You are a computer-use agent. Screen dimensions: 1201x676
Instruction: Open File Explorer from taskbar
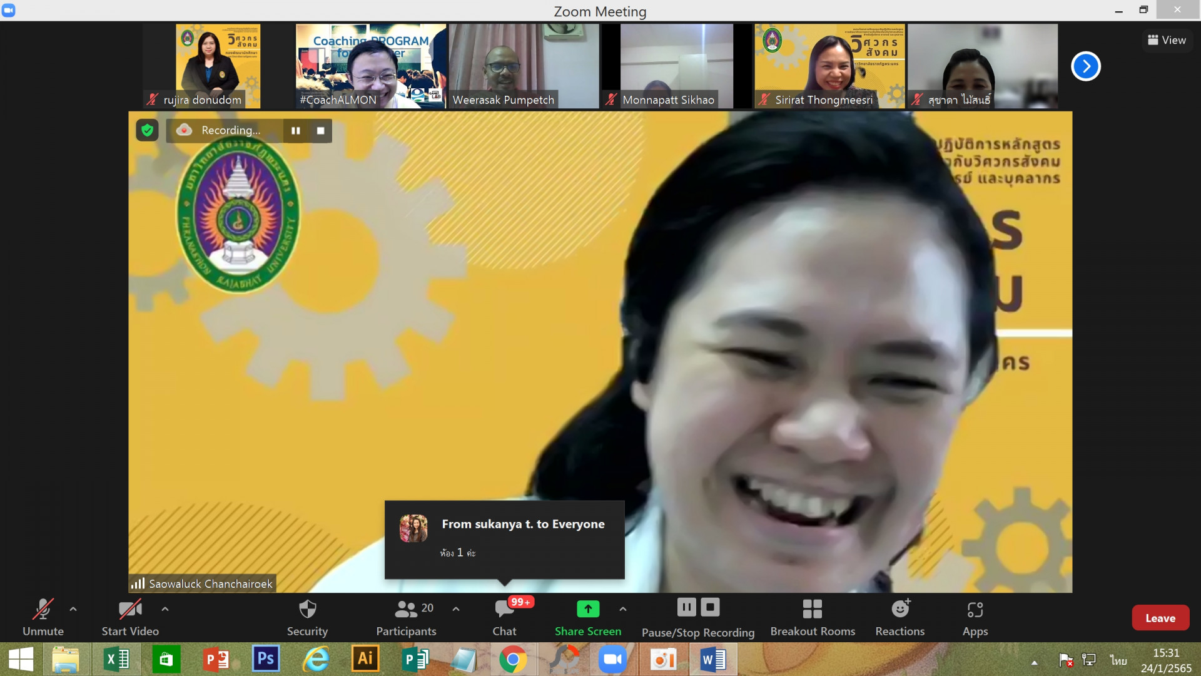[x=66, y=659]
